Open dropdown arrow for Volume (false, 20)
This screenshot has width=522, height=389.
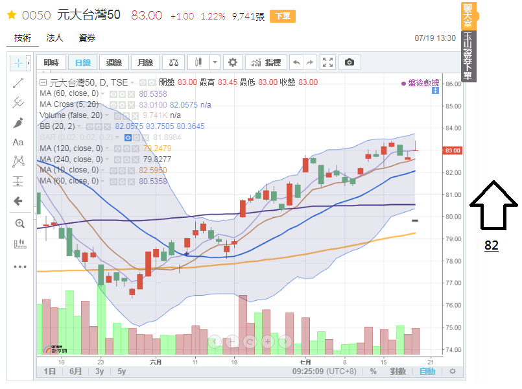click(107, 115)
